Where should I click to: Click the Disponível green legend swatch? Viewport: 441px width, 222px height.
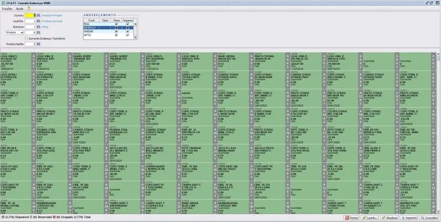point(3,217)
